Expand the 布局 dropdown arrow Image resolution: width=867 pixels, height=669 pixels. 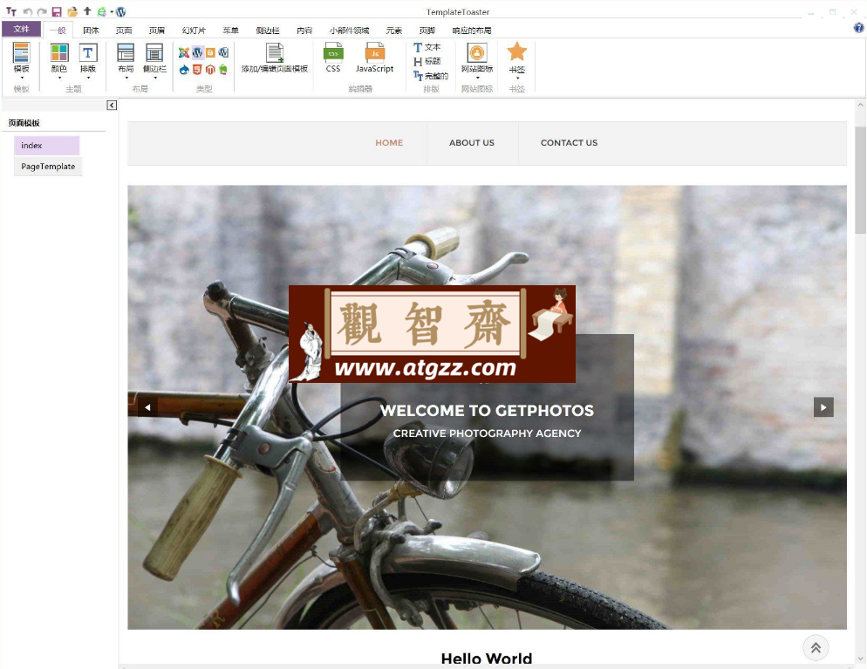coord(126,78)
